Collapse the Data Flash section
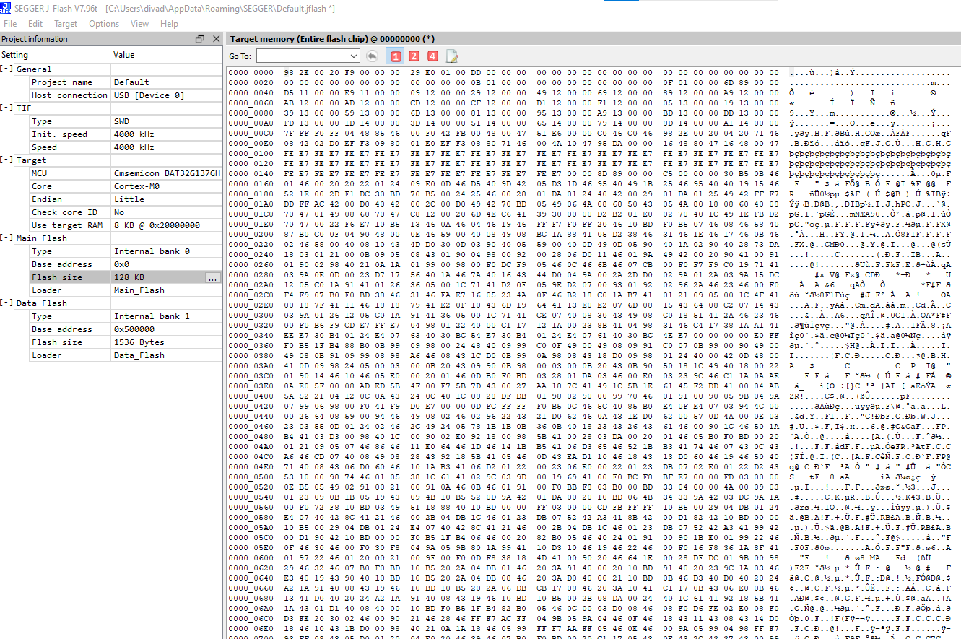 click(6, 303)
